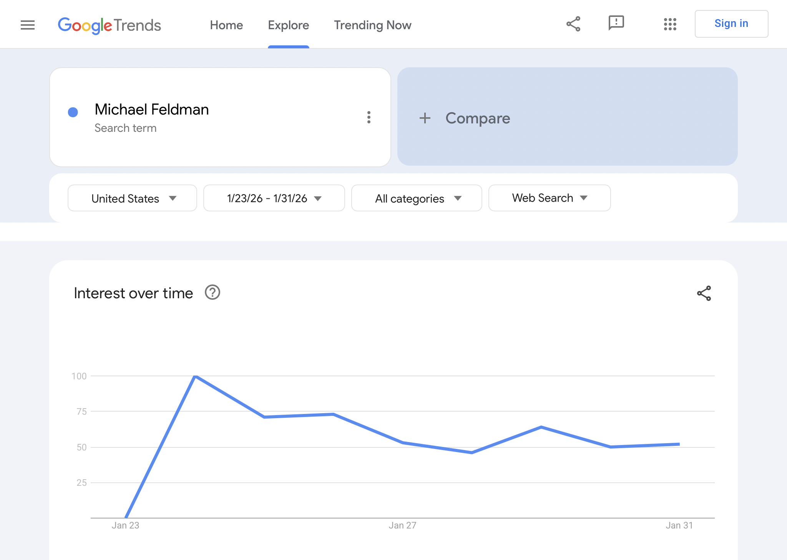Open the 1/23/26 - 1/31/26 date dropdown

coord(274,198)
